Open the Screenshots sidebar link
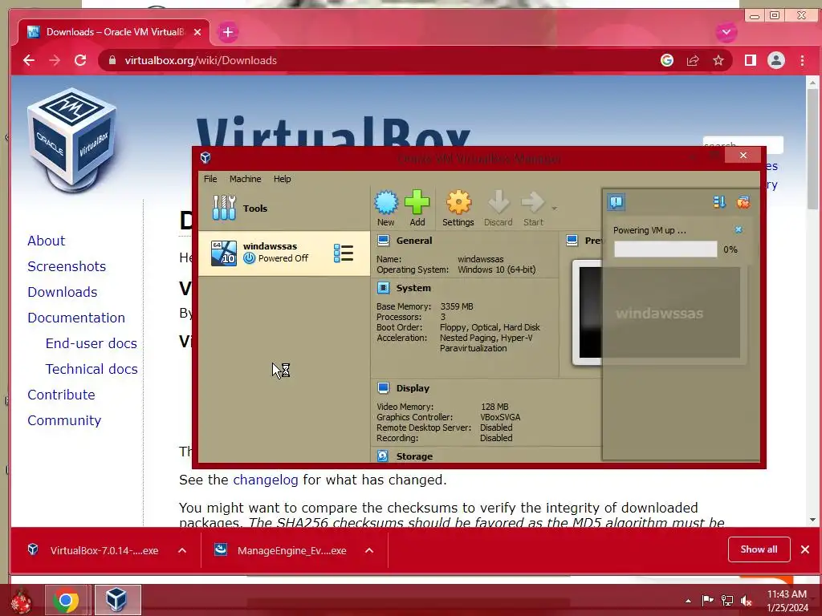This screenshot has height=616, width=822. (67, 266)
